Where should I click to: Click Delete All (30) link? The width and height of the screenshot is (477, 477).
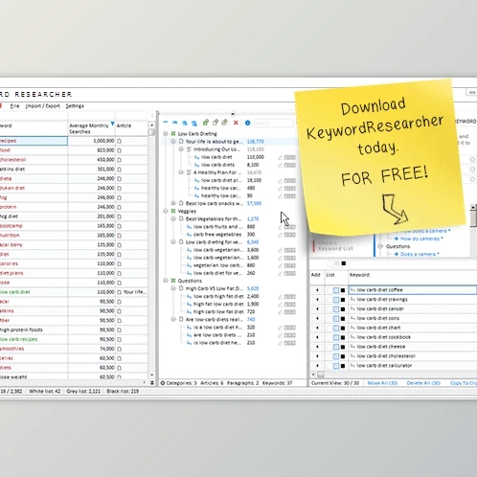coord(423,383)
